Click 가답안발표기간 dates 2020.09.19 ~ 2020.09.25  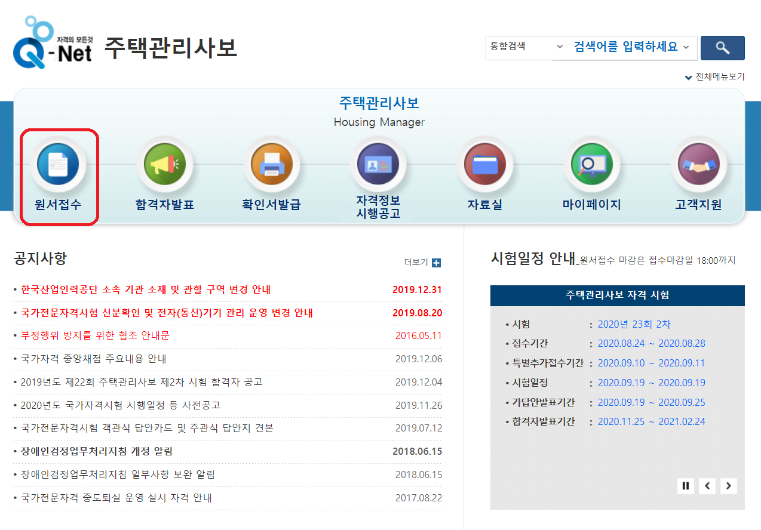pos(652,402)
